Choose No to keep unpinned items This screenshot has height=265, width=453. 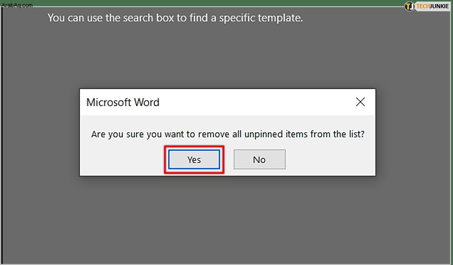(x=260, y=159)
